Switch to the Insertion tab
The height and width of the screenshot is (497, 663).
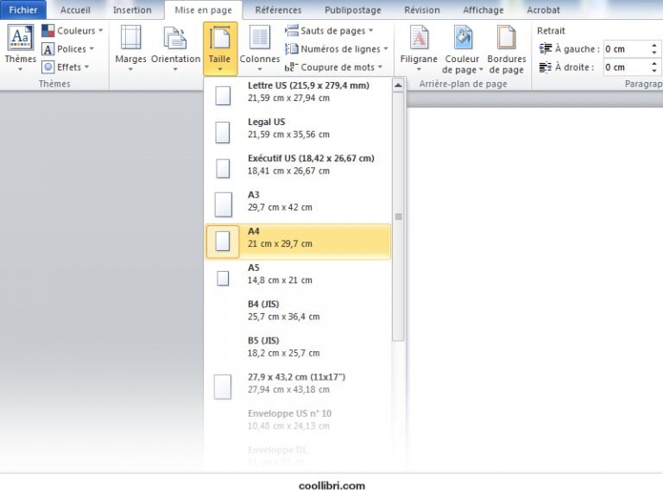(x=132, y=9)
